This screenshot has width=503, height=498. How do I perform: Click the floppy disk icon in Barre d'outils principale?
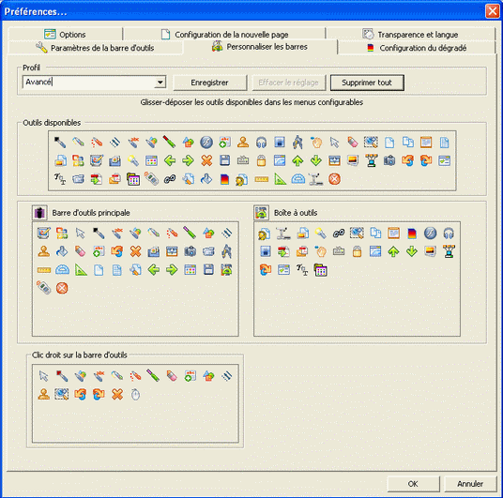(208, 270)
